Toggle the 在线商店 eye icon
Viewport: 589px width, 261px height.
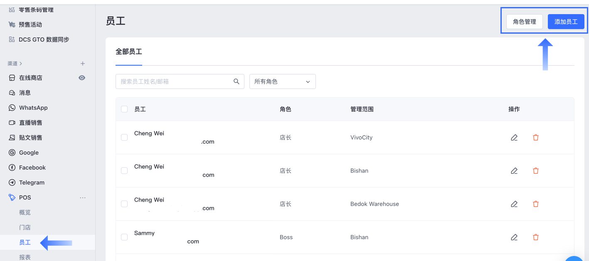pos(82,78)
